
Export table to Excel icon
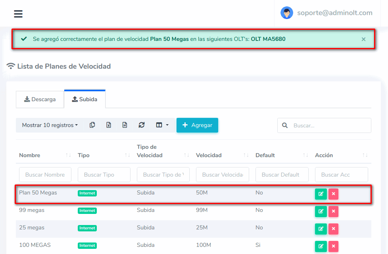[108, 125]
